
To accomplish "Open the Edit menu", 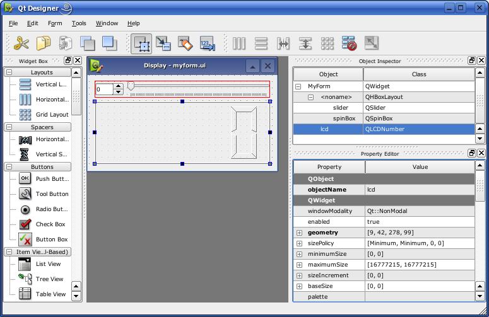I will tap(32, 23).
